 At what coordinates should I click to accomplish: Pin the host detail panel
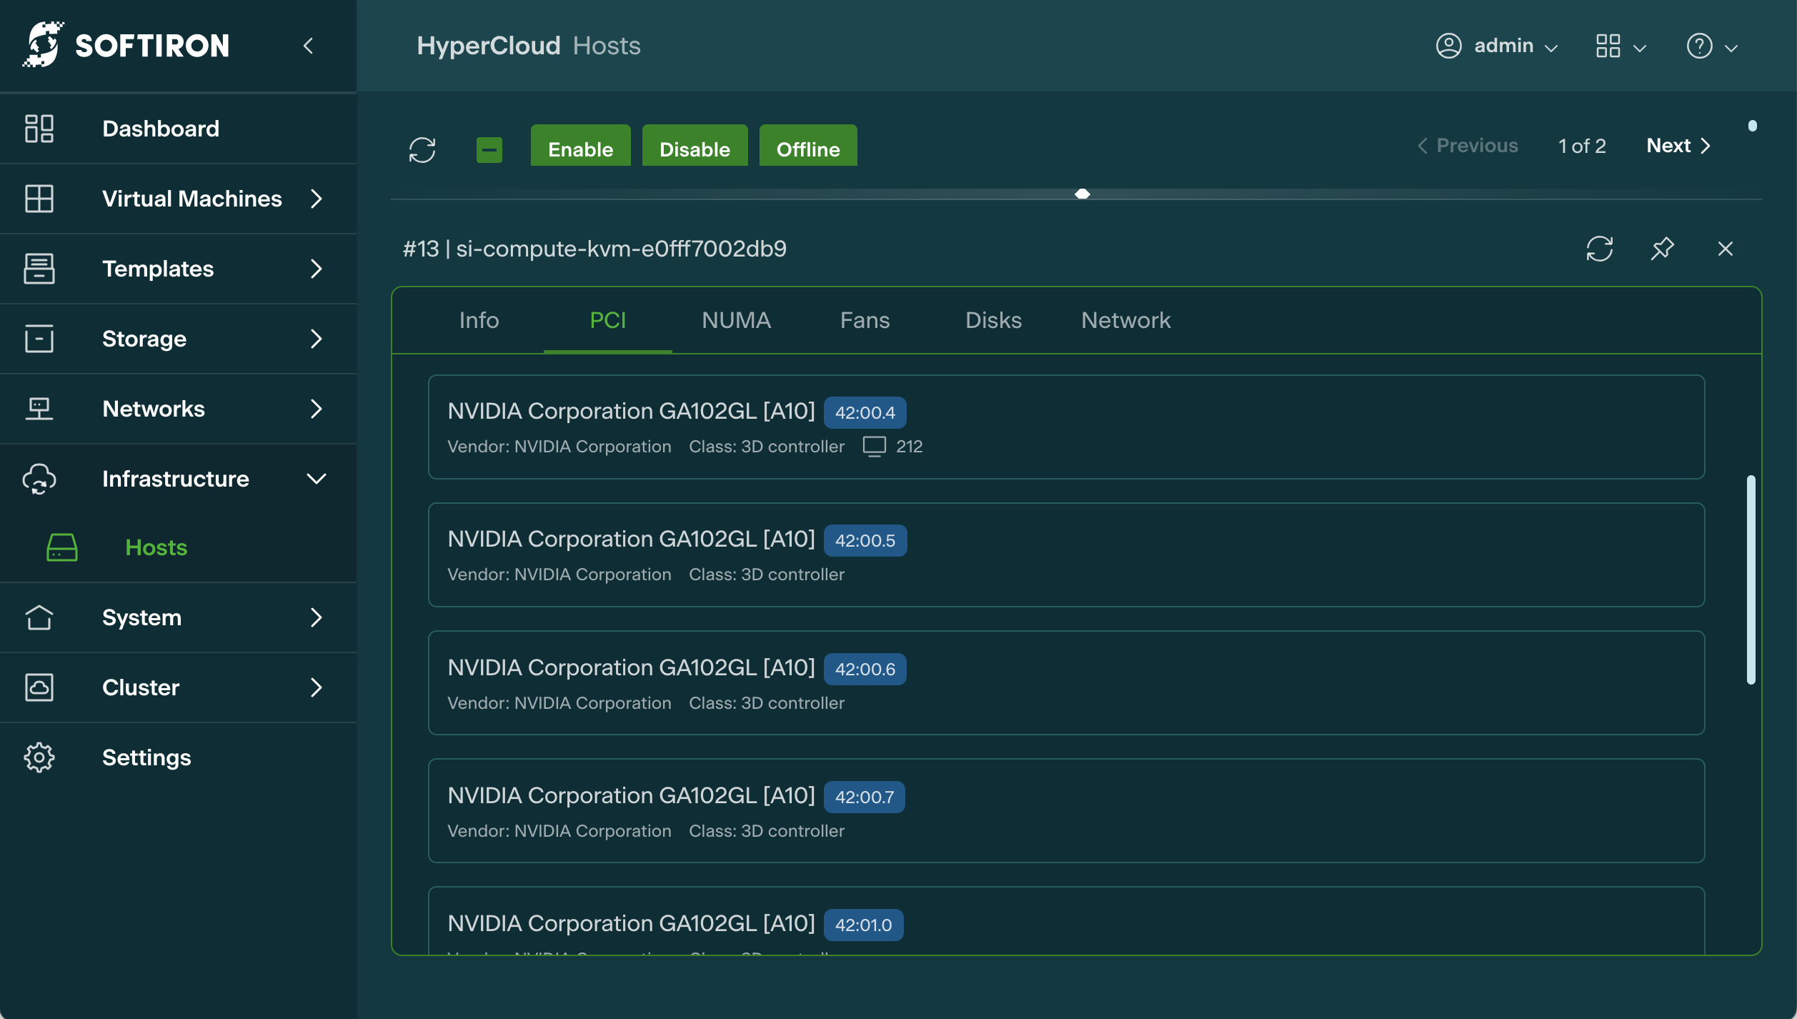click(1662, 249)
